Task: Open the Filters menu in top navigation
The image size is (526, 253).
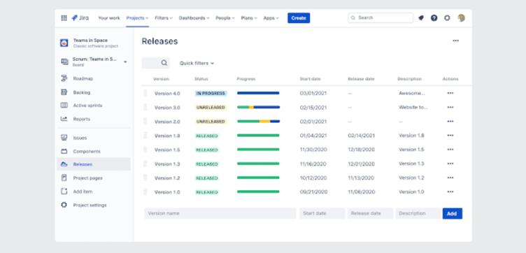Action: click(164, 18)
